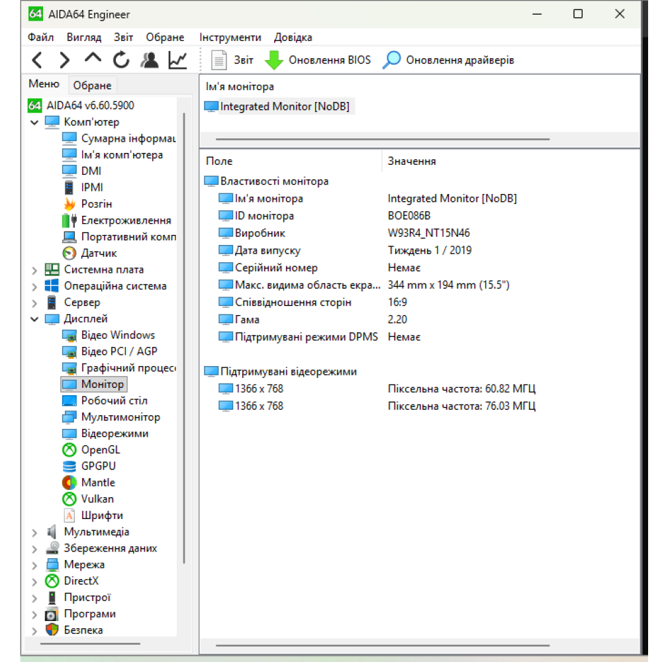The height and width of the screenshot is (662, 662).
Task: Expand the Мережа node
Action: click(34, 565)
